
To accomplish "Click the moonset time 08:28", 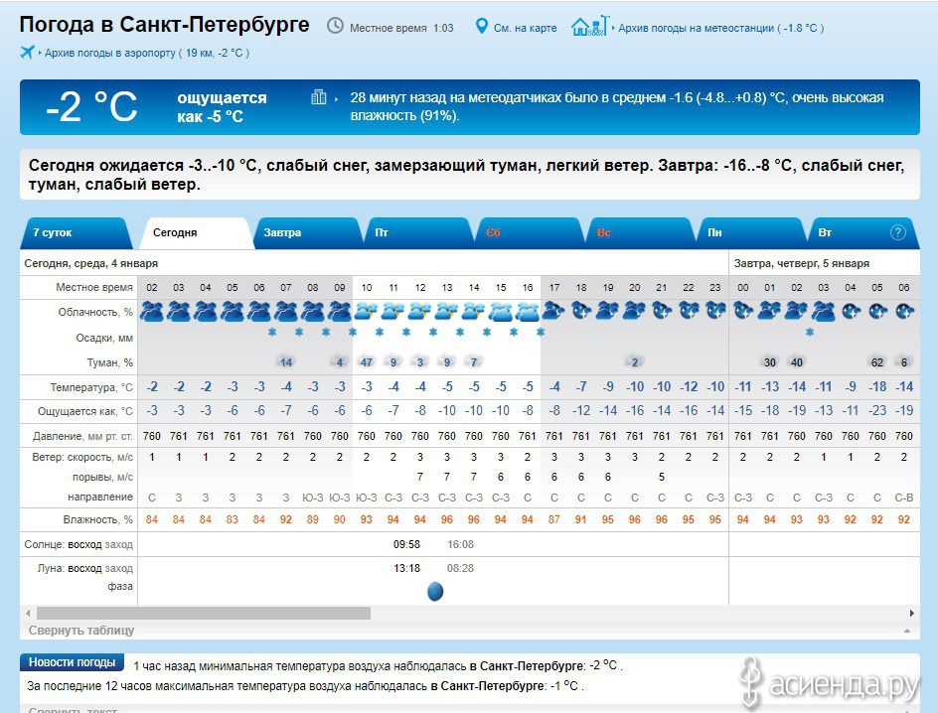I will coord(461,568).
